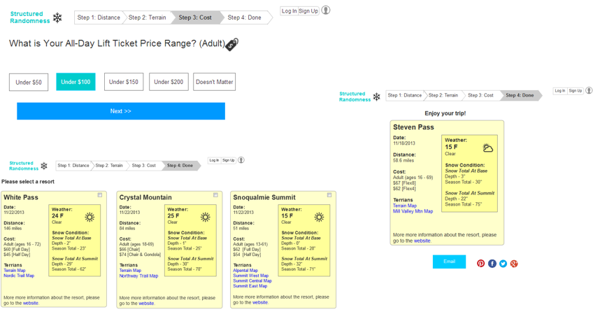
Task: Click the user profile icon beside Log In Sign Up in cost step
Action: [326, 10]
